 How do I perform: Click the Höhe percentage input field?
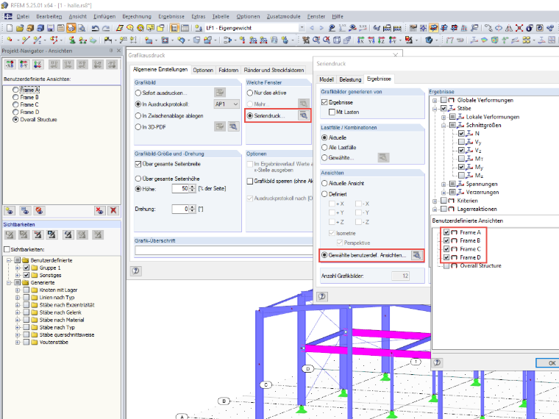pos(180,188)
